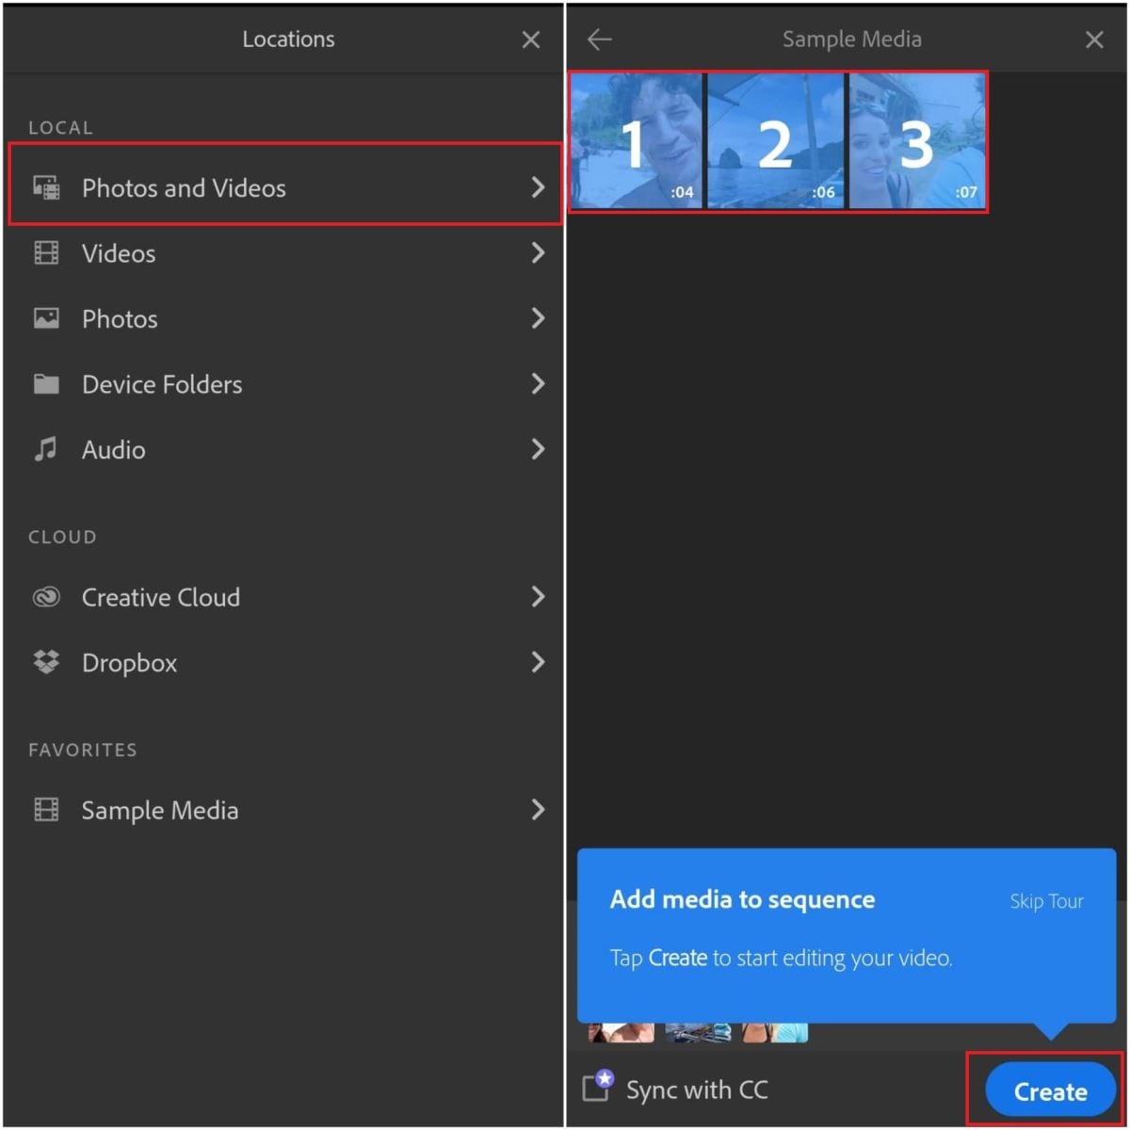This screenshot has width=1130, height=1130.
Task: Click the Dropbox icon
Action: pyautogui.click(x=46, y=662)
